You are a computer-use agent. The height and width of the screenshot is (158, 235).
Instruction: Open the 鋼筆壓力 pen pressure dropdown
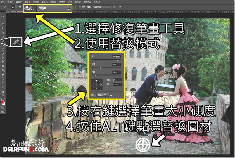(103, 95)
